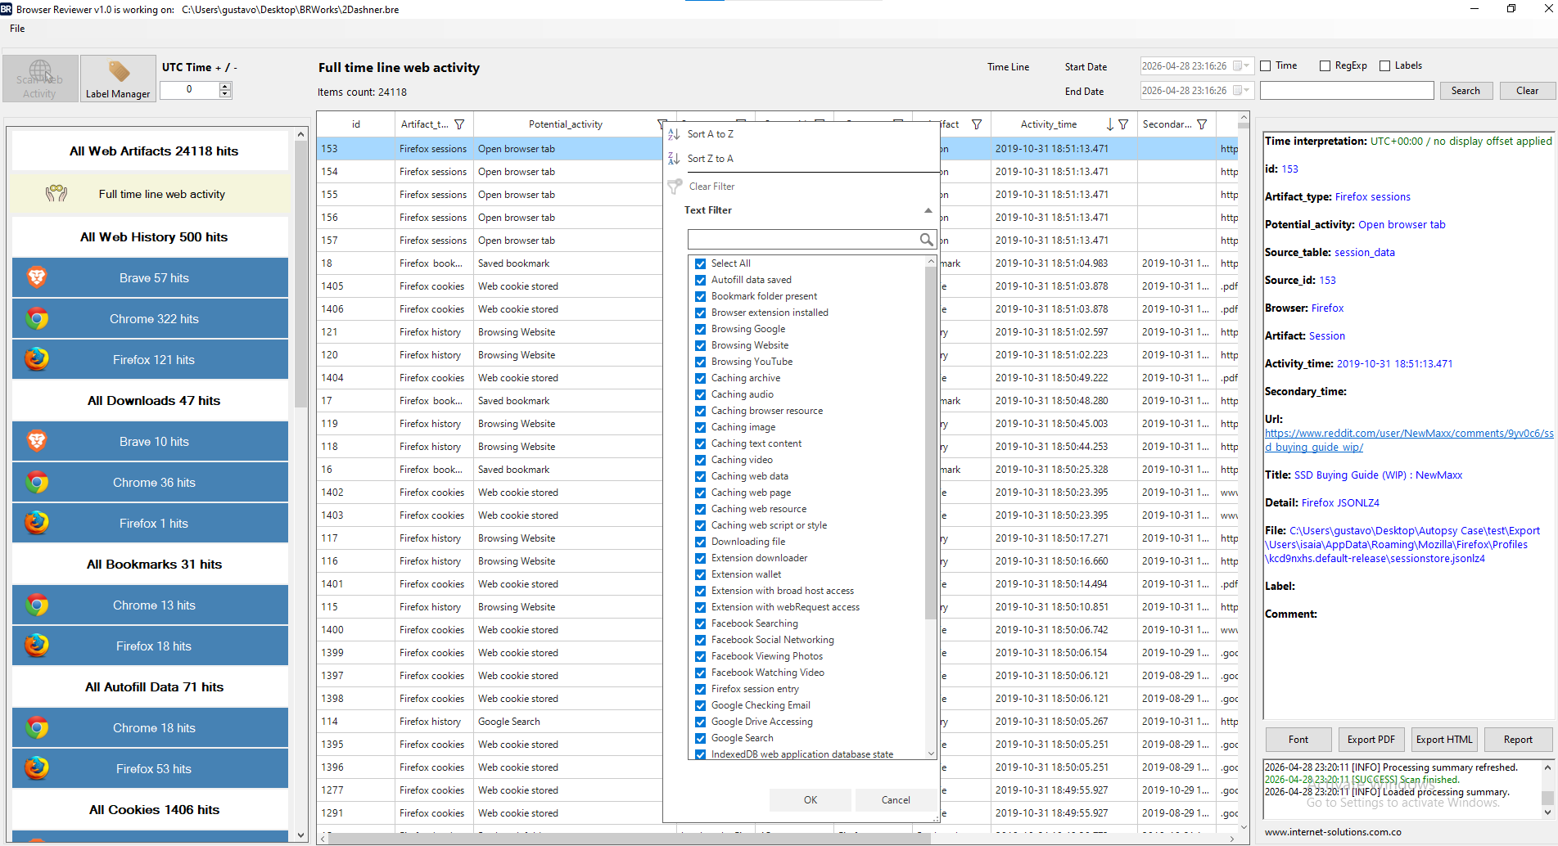This screenshot has height=846, width=1558.
Task: Enable the Labels checkbox
Action: 1385,66
